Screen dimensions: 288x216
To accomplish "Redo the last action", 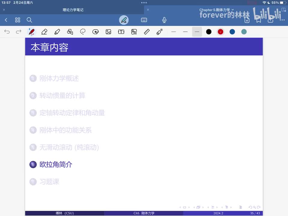I will tap(19, 32).
